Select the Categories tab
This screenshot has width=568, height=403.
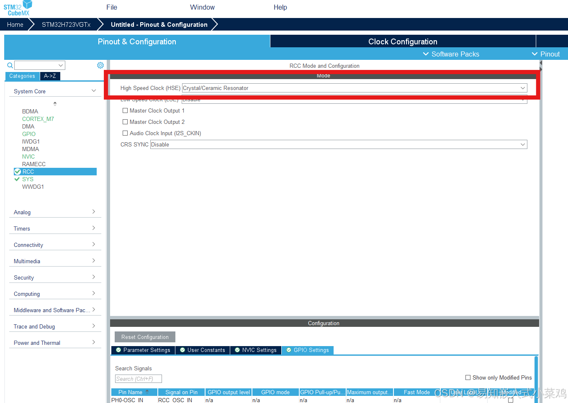pos(22,76)
